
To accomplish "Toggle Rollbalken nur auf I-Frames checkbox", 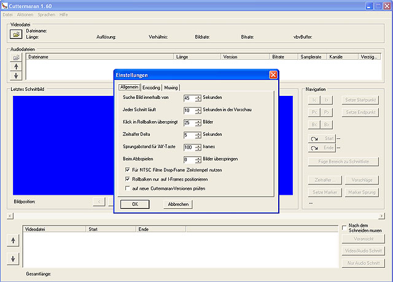I will tap(127, 179).
